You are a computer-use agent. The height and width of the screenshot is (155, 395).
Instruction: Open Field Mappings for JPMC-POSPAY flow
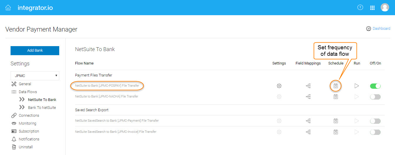[308, 86]
